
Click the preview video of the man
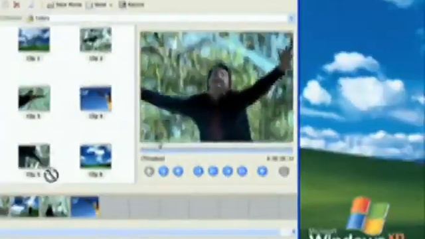(x=216, y=87)
